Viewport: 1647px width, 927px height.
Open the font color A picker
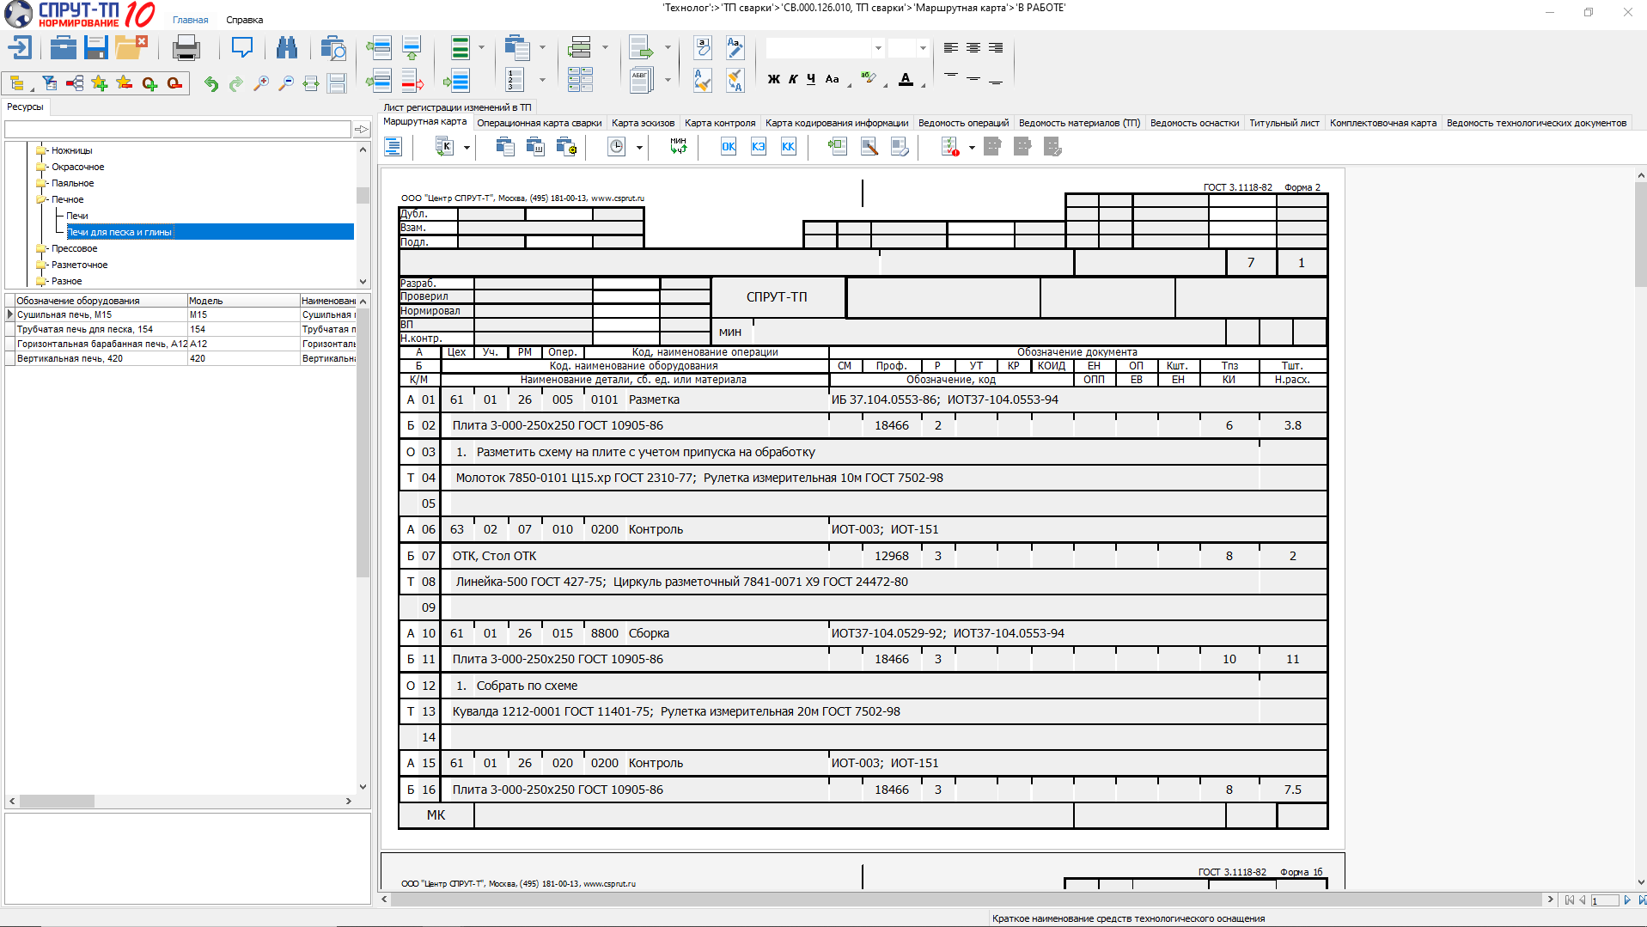906,79
